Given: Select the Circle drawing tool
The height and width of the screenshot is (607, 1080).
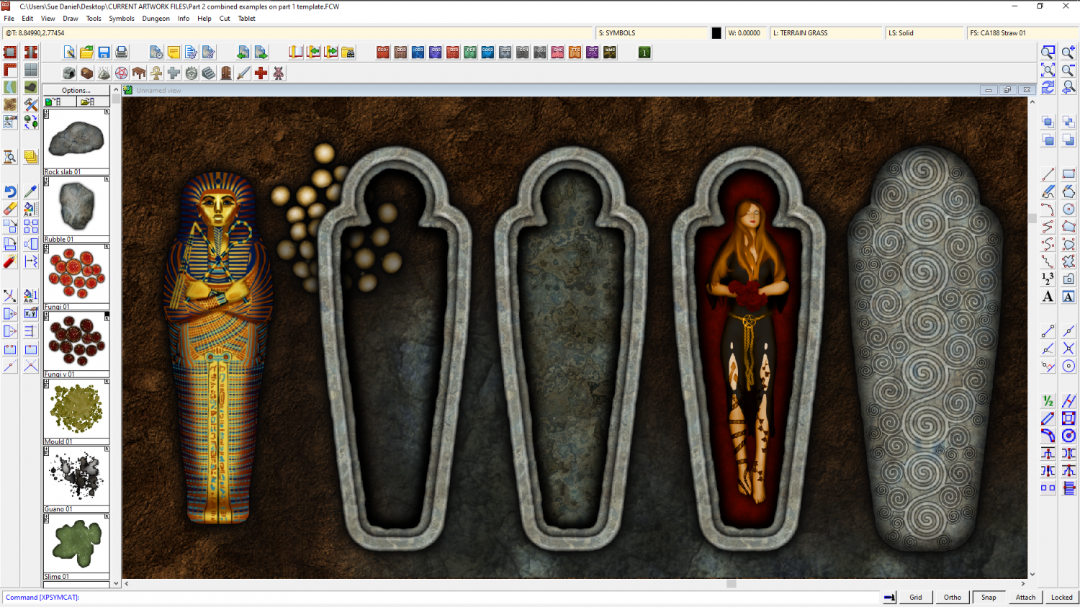Looking at the screenshot, I should click(x=1068, y=209).
